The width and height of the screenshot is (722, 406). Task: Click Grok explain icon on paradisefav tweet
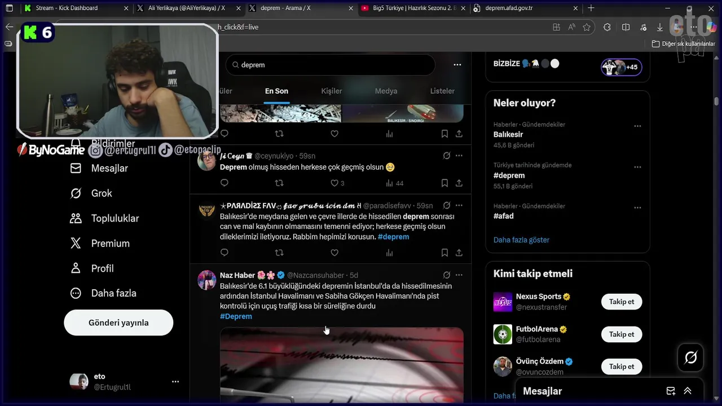(446, 205)
